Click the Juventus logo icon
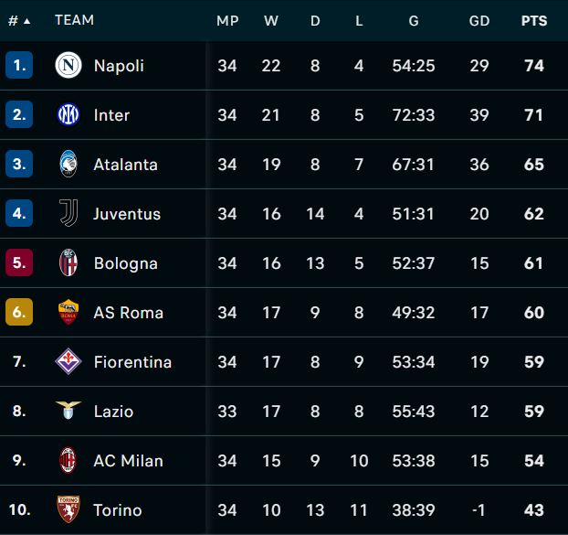The height and width of the screenshot is (535, 568). click(68, 213)
